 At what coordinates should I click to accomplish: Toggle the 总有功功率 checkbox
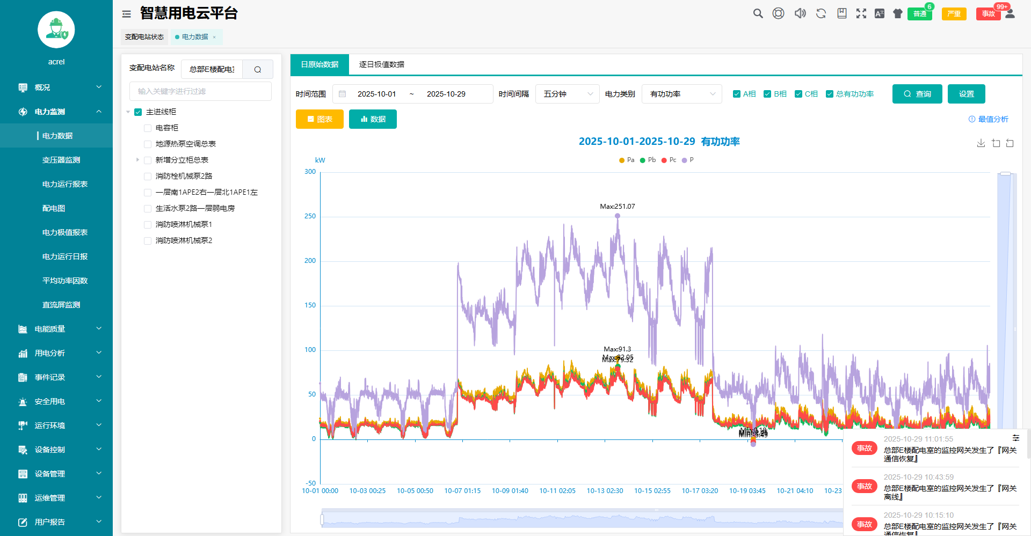tap(830, 94)
